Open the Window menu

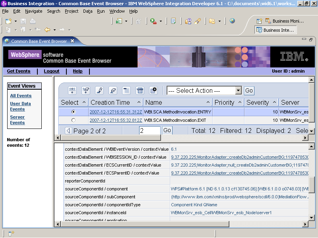(x=117, y=12)
